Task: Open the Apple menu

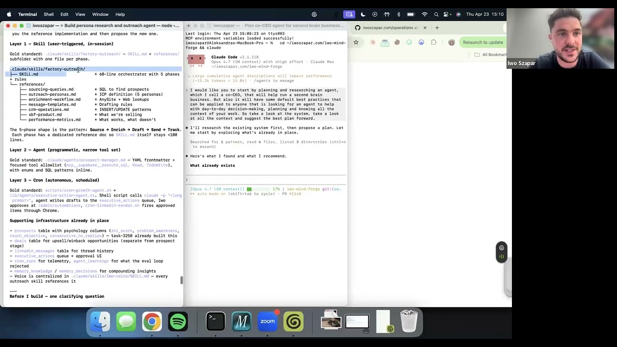Action: pyautogui.click(x=9, y=14)
